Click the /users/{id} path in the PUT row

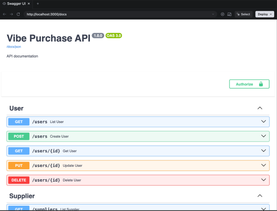point(46,165)
